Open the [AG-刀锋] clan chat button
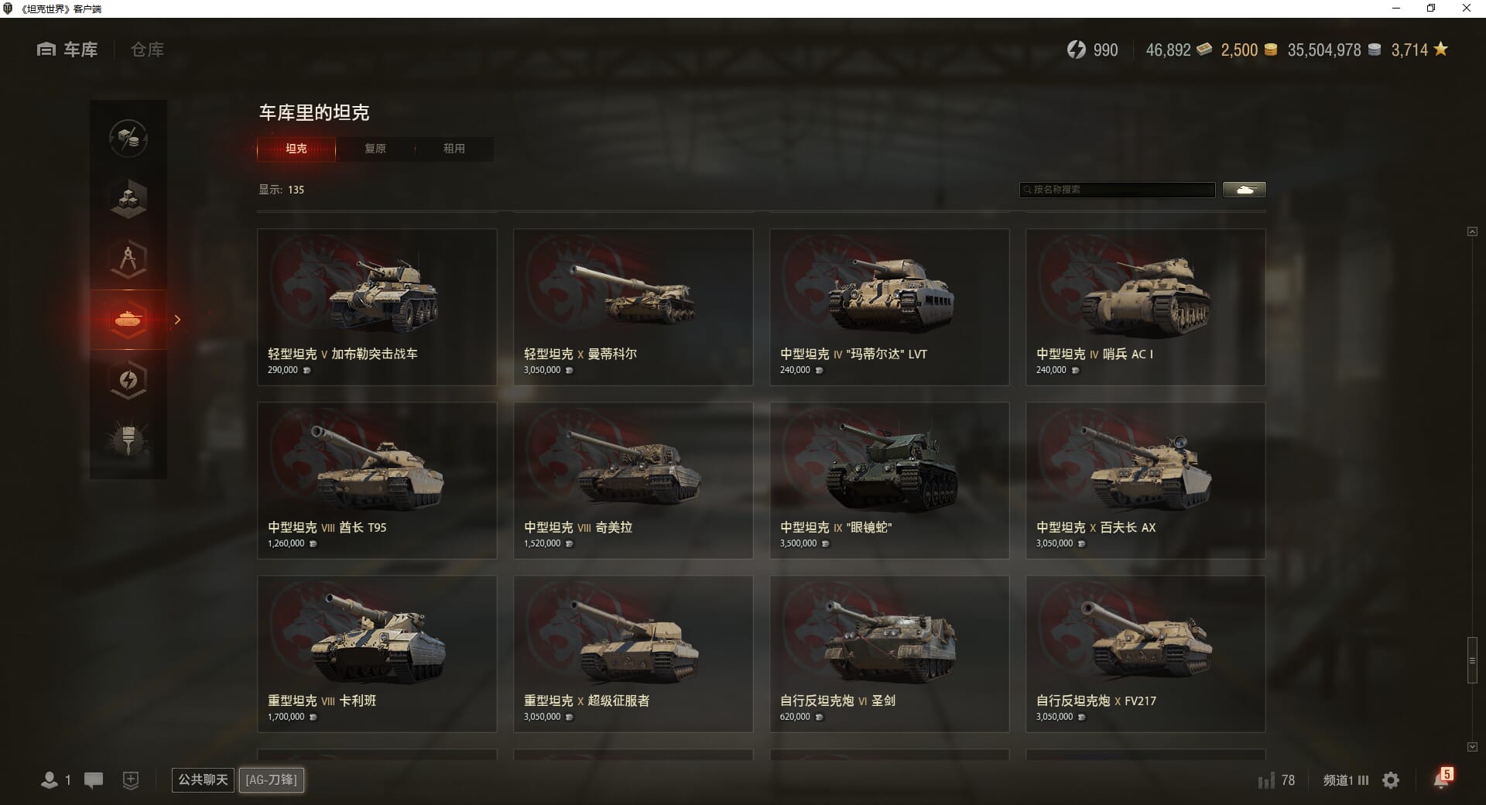The height and width of the screenshot is (805, 1486). [x=271, y=779]
